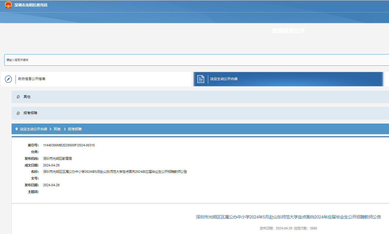Click the first breadcrumb chevron arrow
The image size is (389, 234).
(51, 129)
